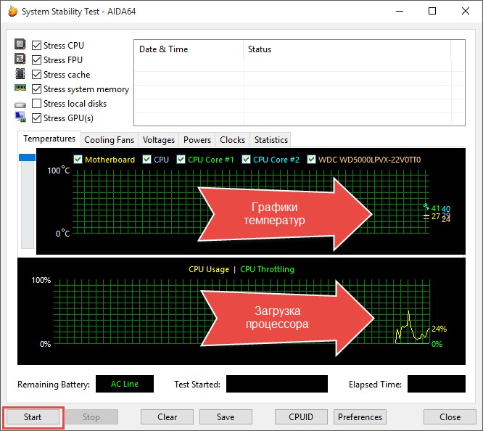Uncheck the Stress FPU checkbox
Screen dimensions: 483x431
point(37,59)
